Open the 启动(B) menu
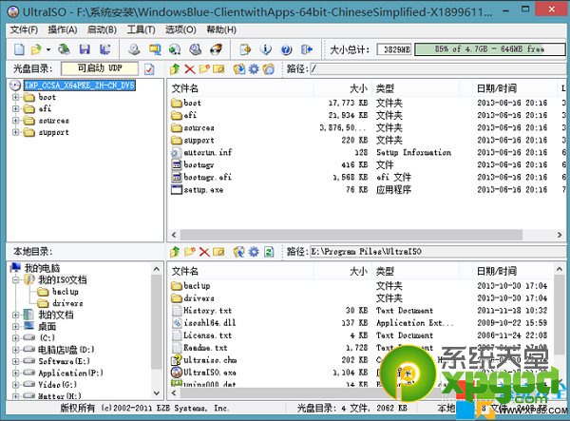This screenshot has height=421, width=570. click(x=102, y=30)
